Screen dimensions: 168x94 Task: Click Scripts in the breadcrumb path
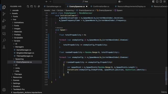pos(60,10)
